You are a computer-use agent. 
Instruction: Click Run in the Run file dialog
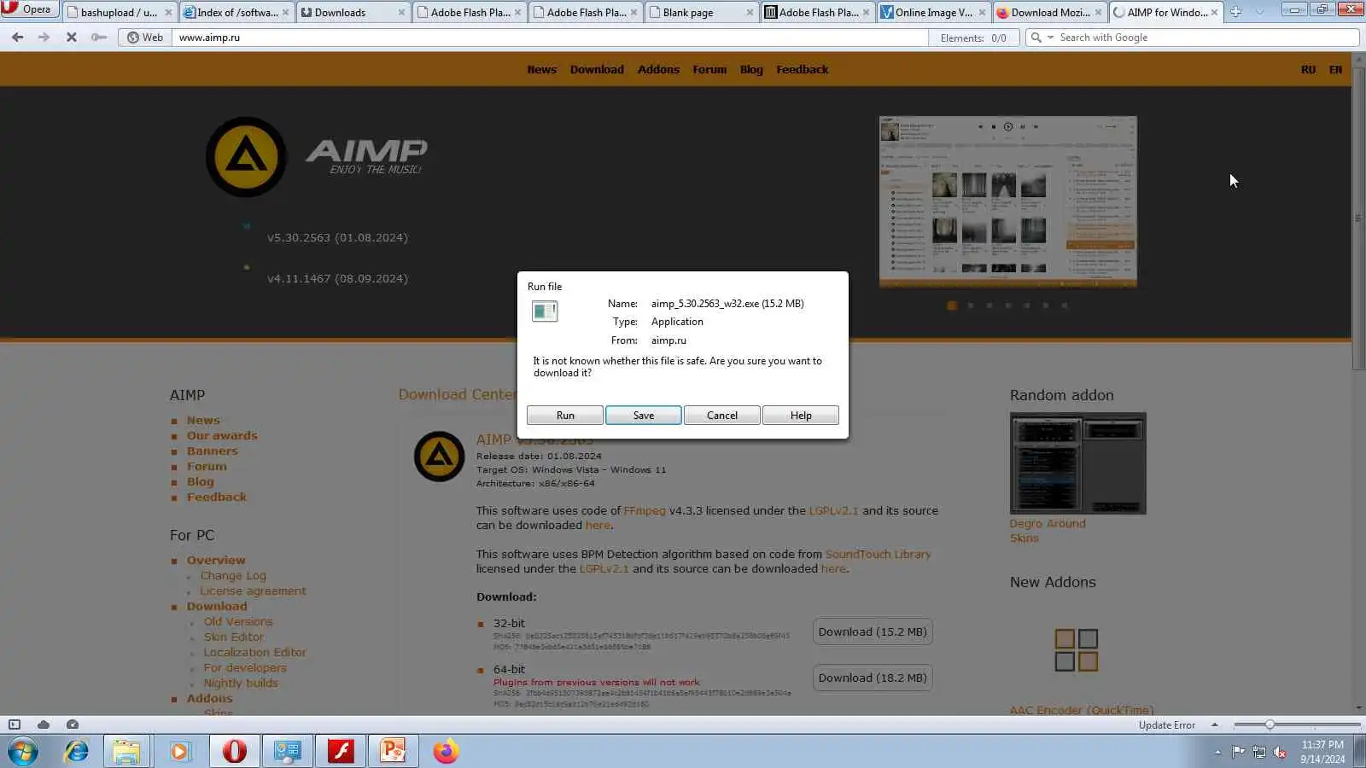[x=565, y=416]
